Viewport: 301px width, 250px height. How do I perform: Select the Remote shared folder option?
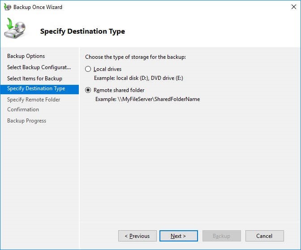88,90
